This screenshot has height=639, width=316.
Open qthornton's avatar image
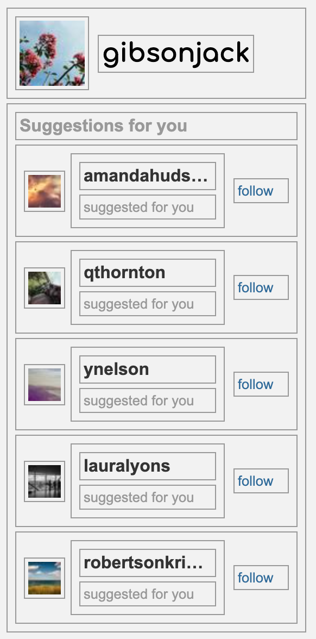[45, 288]
